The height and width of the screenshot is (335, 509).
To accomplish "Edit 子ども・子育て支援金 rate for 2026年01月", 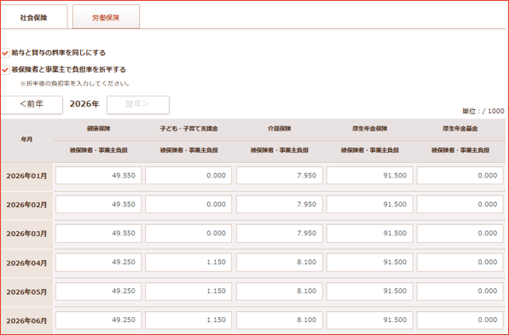I will pos(188,176).
